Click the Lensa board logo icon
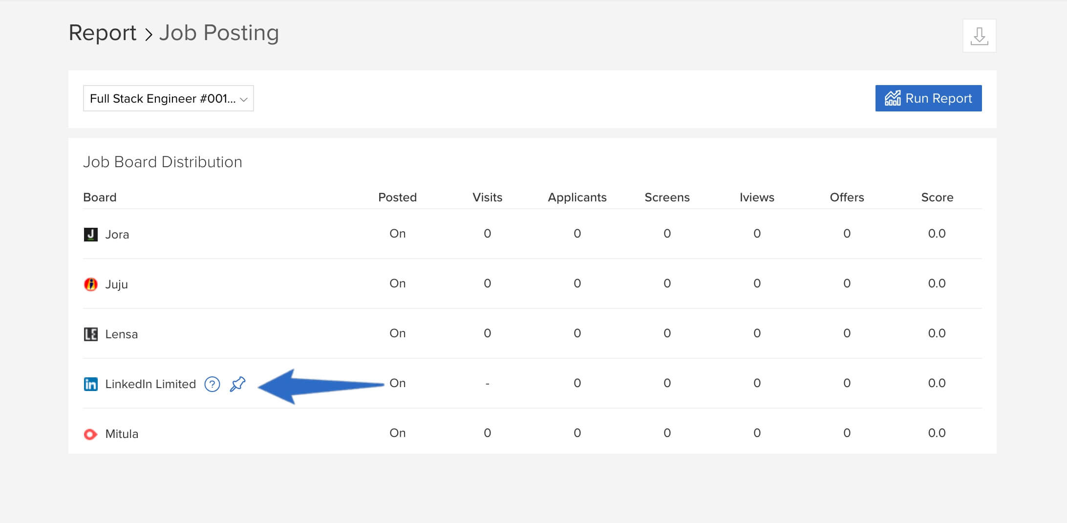 [91, 334]
